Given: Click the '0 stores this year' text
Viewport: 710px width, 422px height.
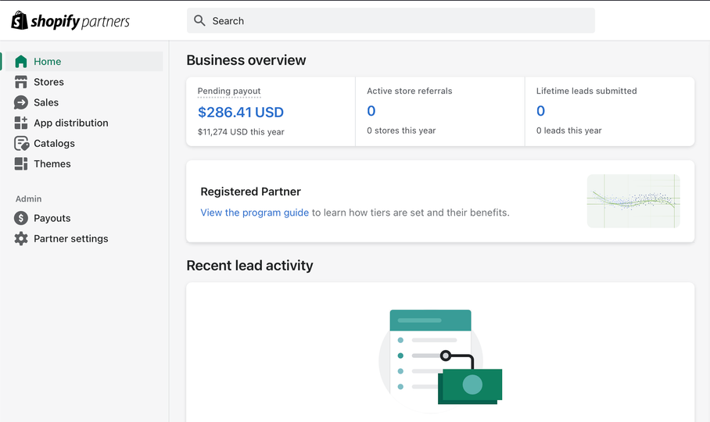Looking at the screenshot, I should pos(401,131).
